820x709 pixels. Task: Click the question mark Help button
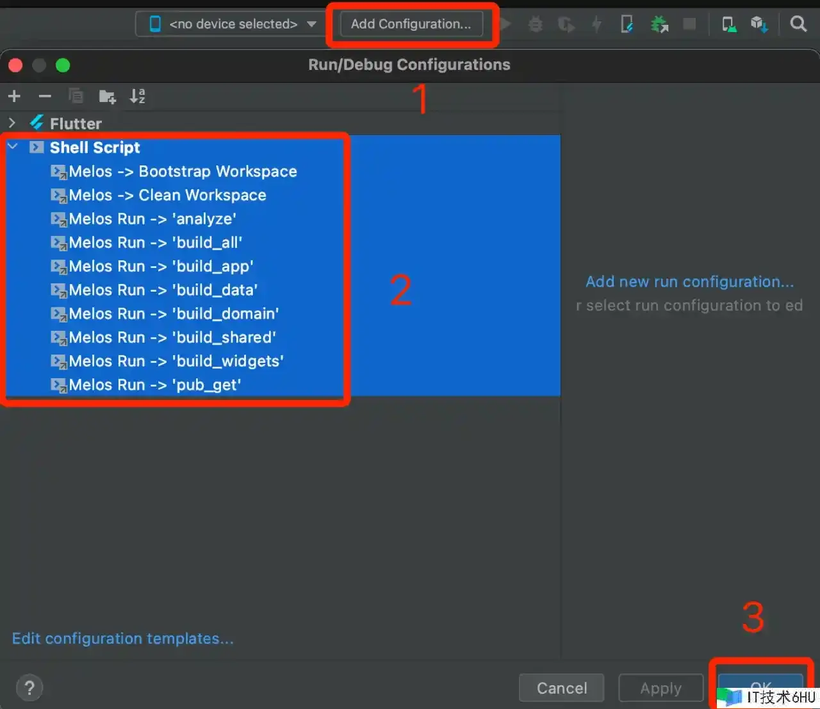(x=29, y=688)
